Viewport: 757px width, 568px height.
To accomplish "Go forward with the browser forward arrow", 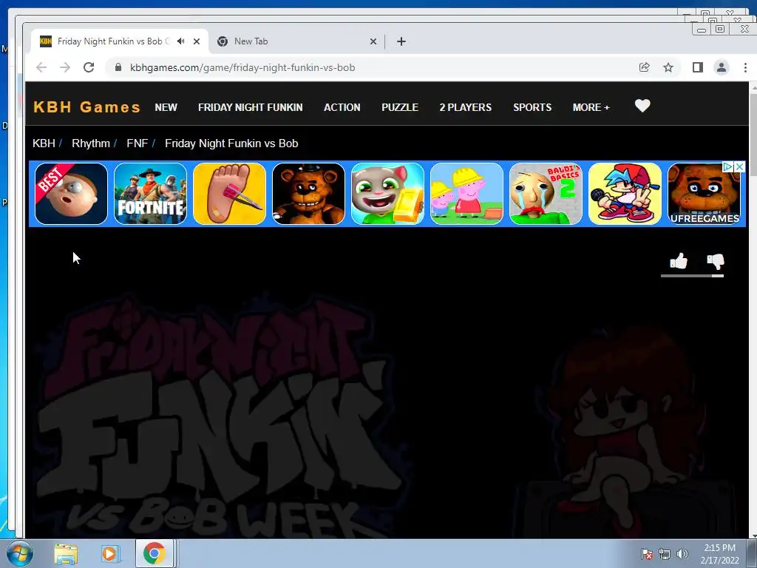I will point(65,67).
